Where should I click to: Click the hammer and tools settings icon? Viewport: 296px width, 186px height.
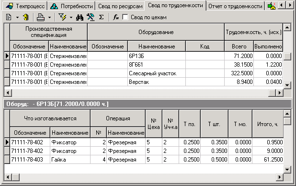[91, 17]
